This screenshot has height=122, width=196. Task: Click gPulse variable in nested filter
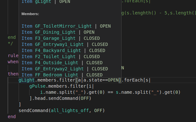pyautogui.click(x=38, y=86)
